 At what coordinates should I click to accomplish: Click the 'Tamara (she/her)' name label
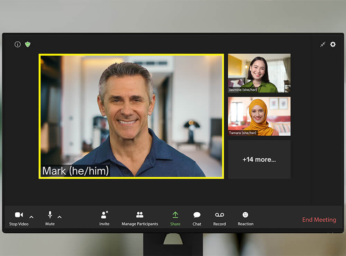click(243, 133)
